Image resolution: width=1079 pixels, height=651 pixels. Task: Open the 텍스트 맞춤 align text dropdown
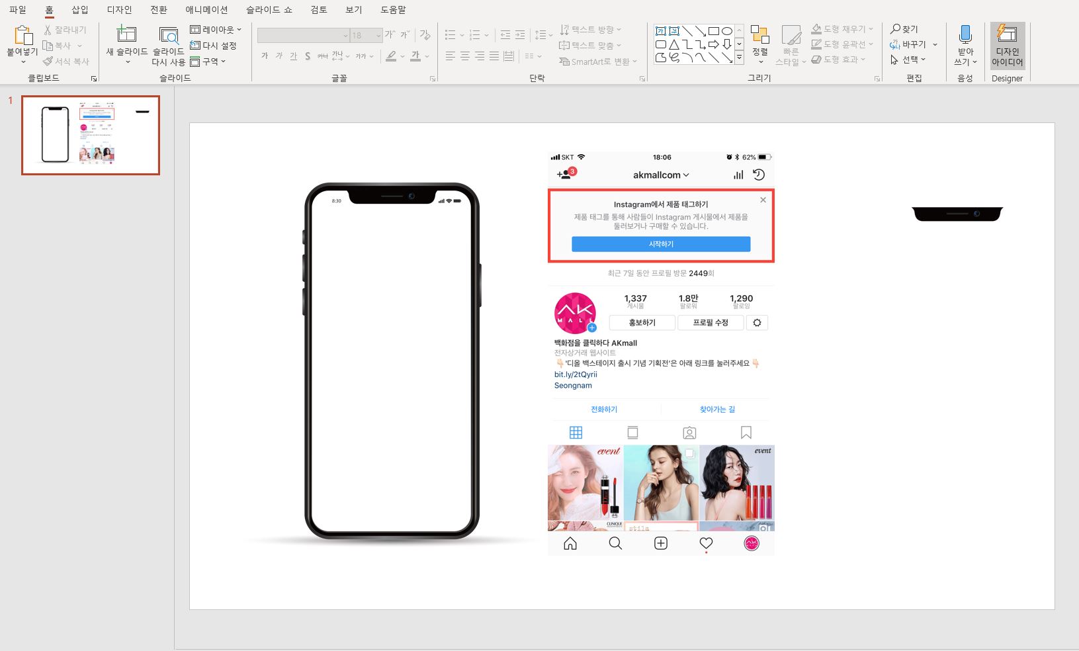[590, 46]
